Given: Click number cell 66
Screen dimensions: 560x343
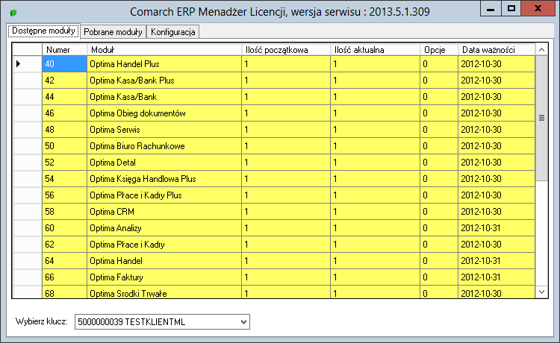Looking at the screenshot, I should (65, 277).
